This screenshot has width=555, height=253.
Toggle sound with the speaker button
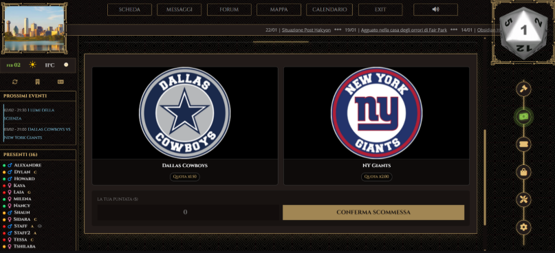(435, 10)
